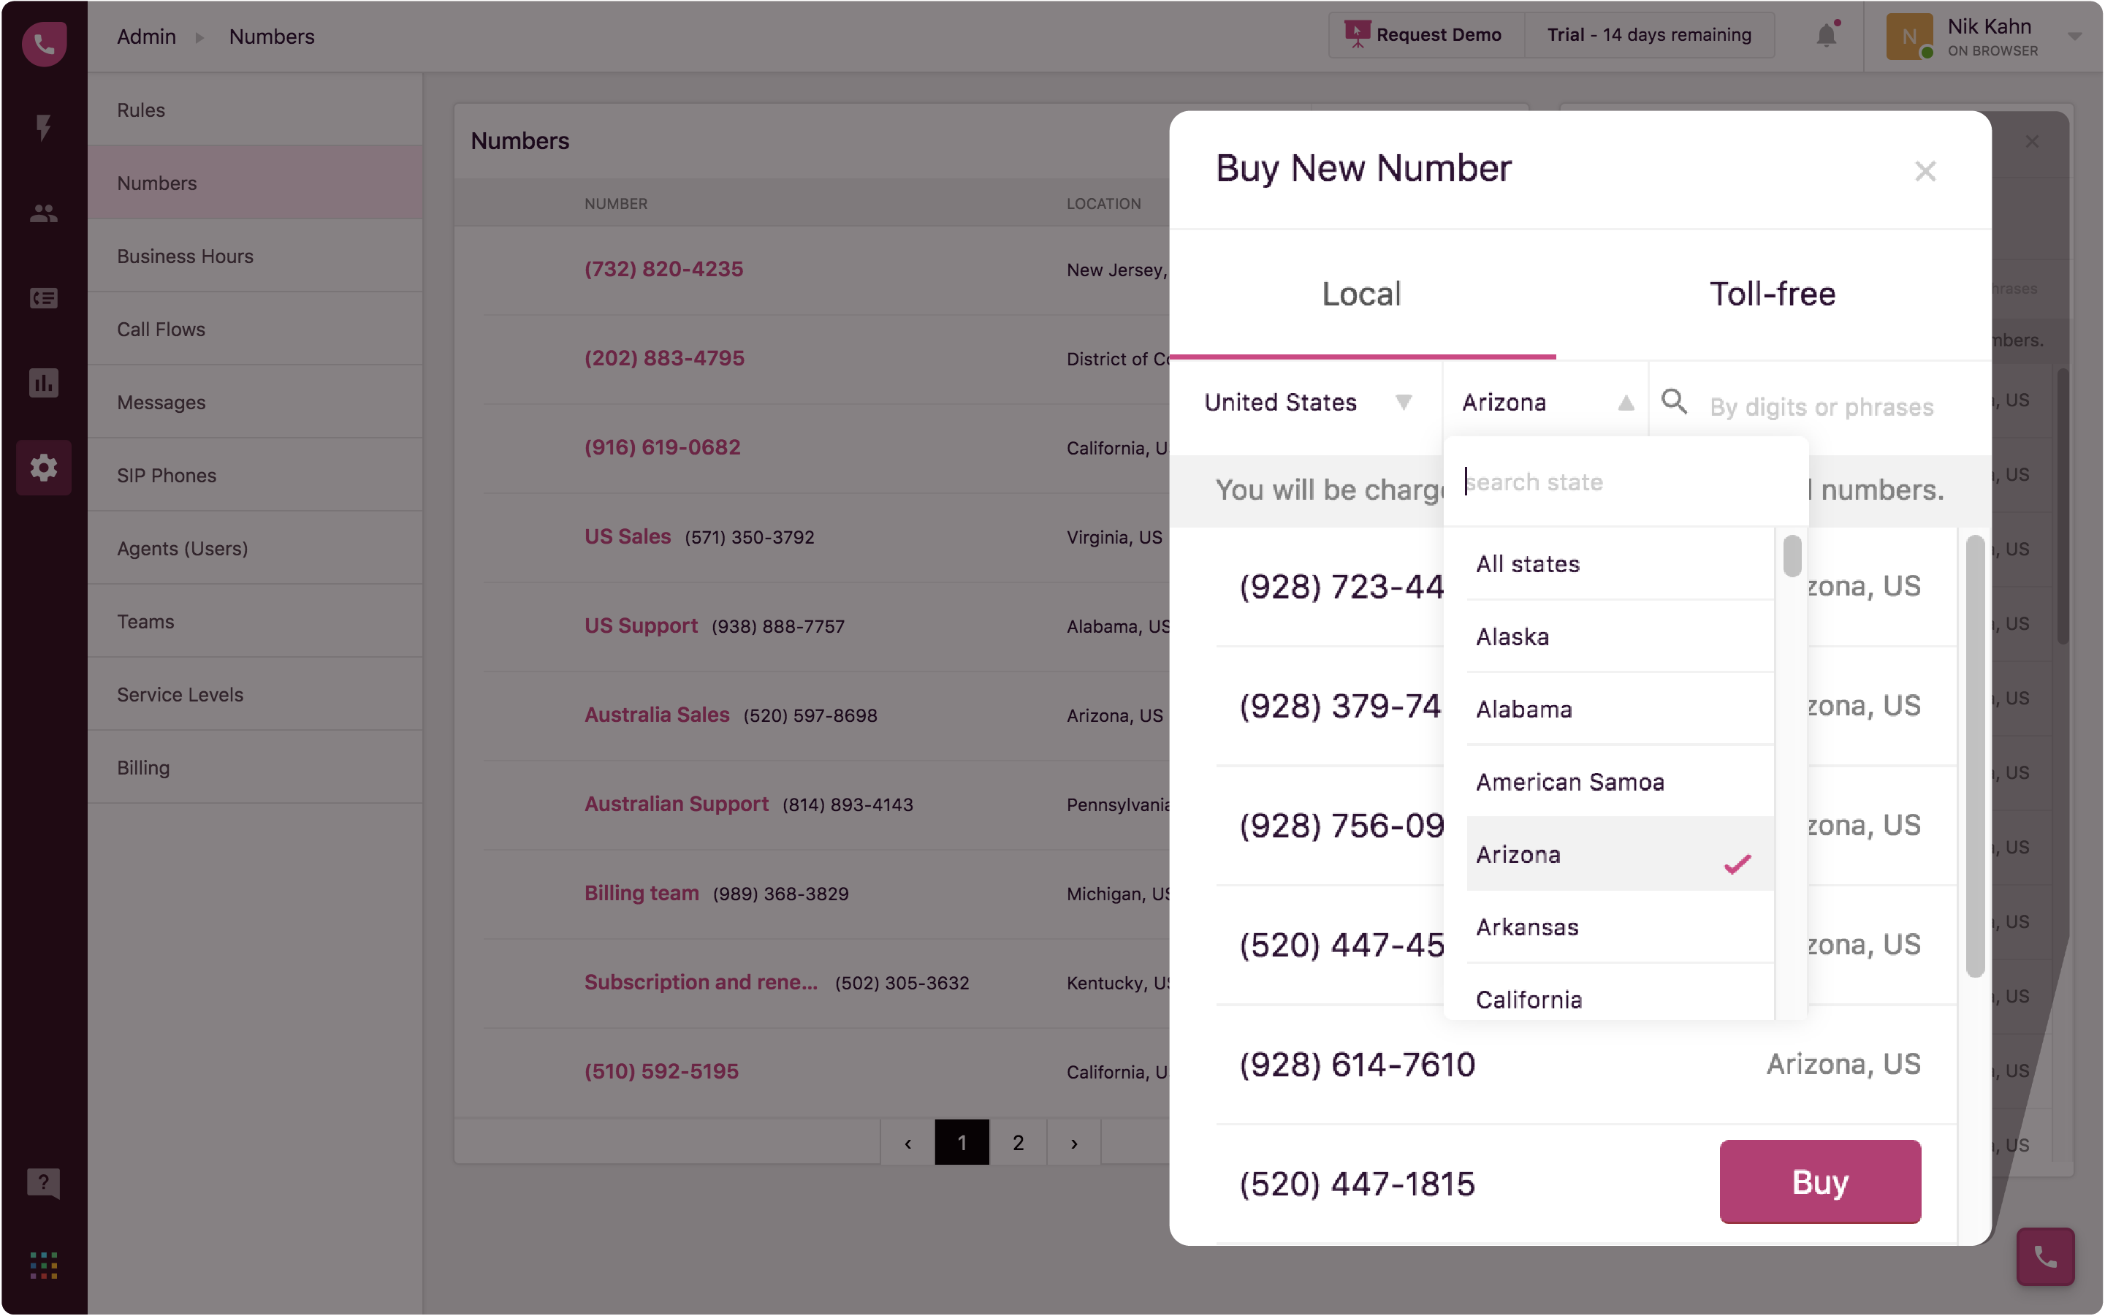Click the phone logo in sidebar

point(44,44)
